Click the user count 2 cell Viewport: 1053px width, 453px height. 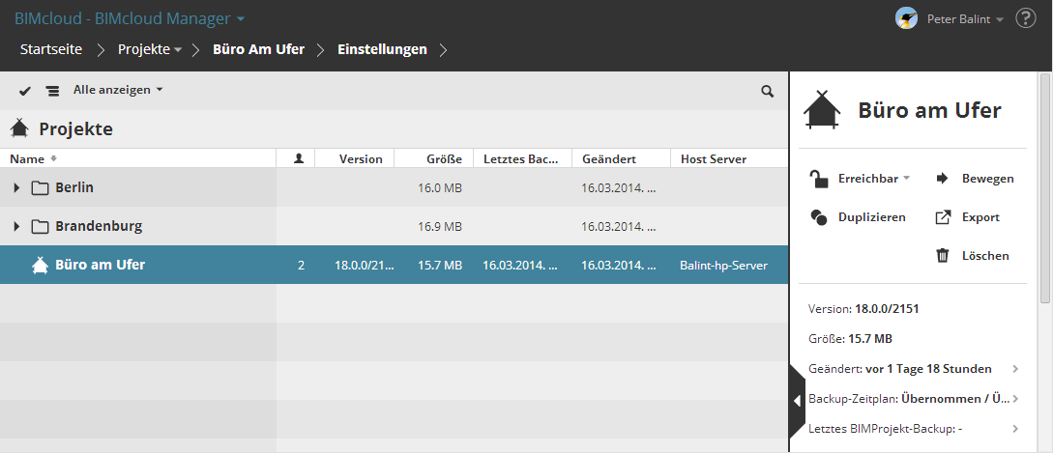pos(301,265)
